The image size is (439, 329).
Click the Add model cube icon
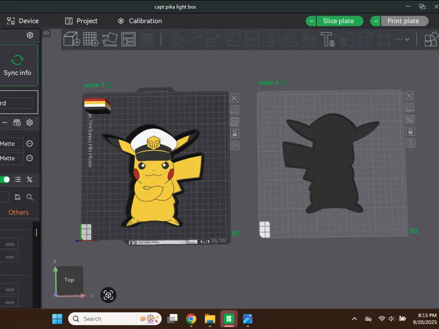72,39
